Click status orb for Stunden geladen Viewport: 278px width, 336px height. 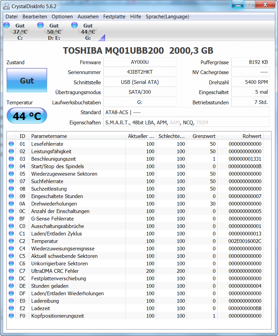click(x=11, y=286)
